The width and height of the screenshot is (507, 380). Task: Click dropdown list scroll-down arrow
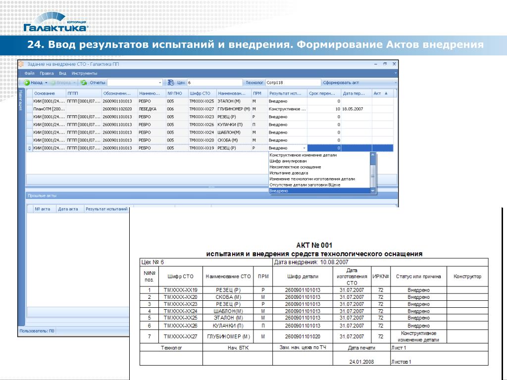372,191
